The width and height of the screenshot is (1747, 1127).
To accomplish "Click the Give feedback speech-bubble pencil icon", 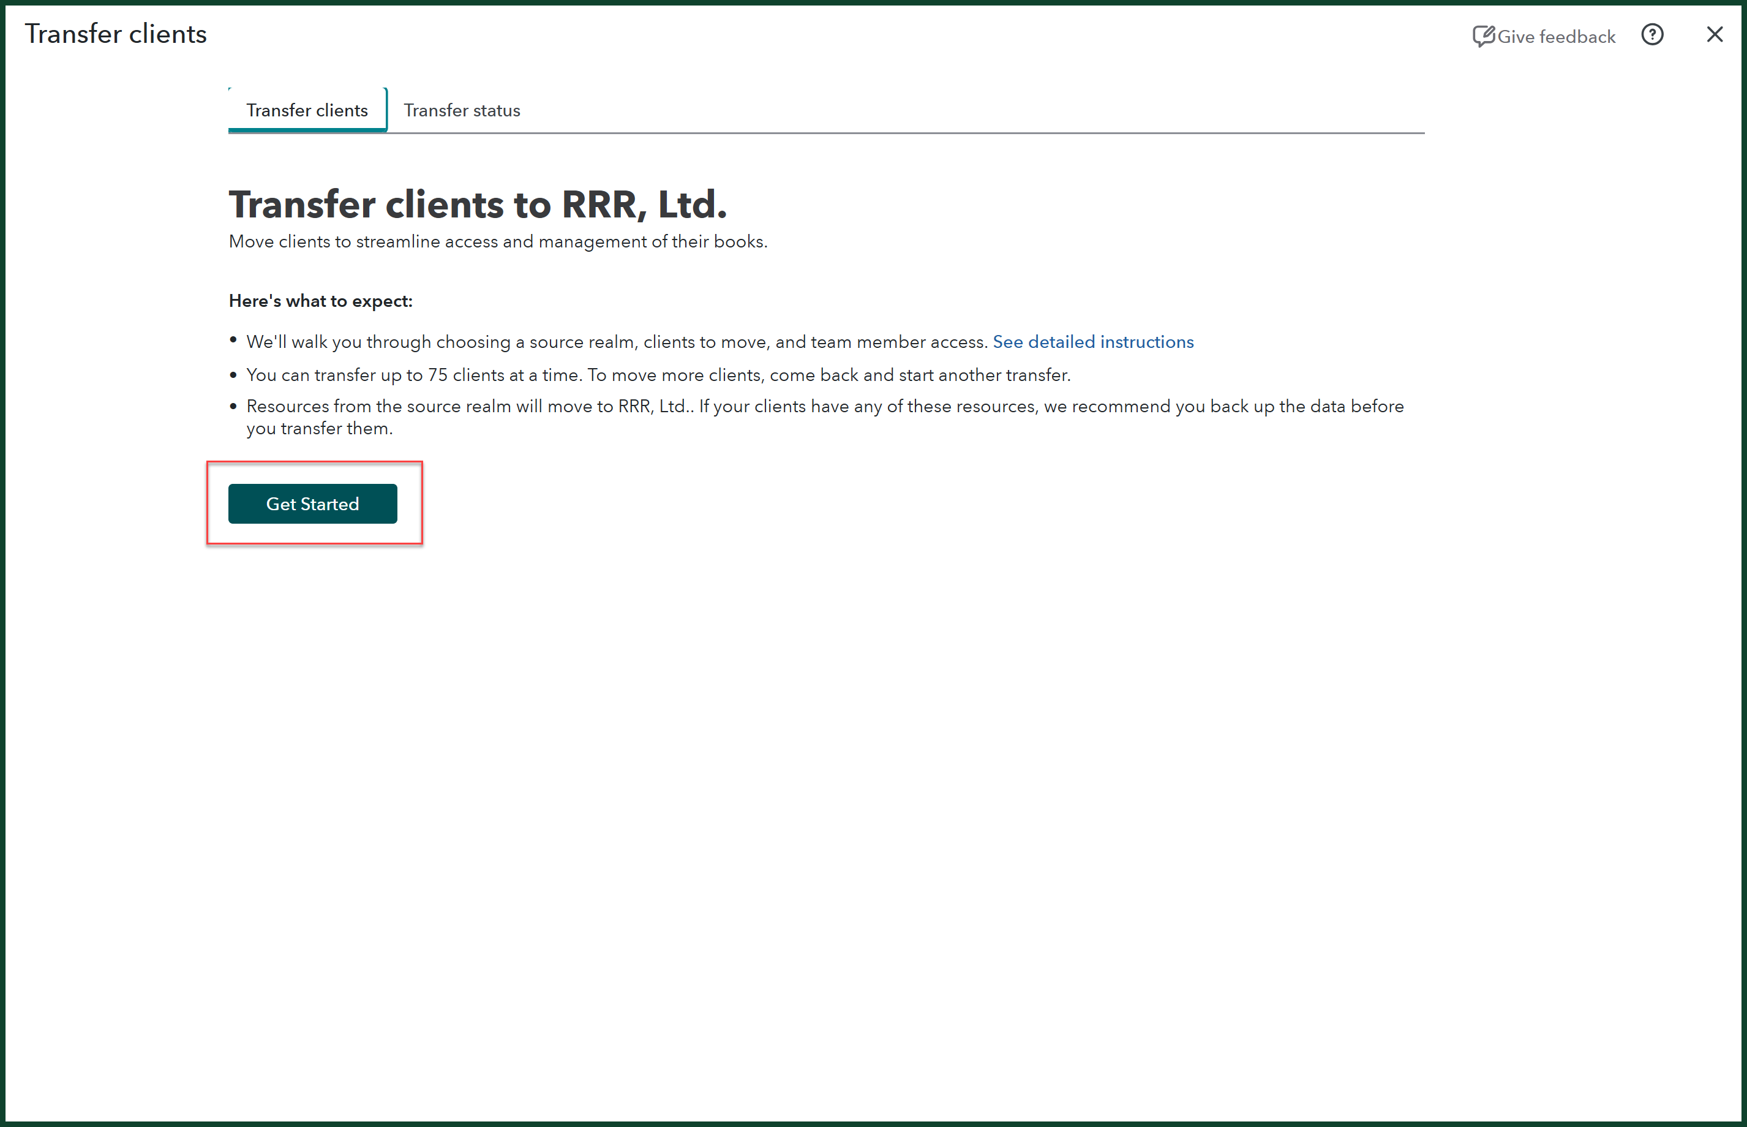I will tap(1483, 36).
